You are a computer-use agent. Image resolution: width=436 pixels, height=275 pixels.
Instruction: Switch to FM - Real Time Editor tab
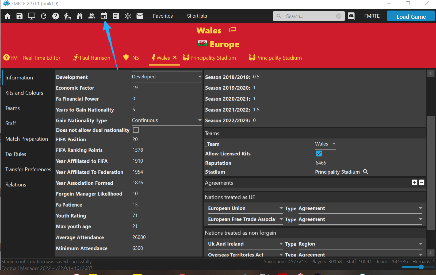point(32,58)
